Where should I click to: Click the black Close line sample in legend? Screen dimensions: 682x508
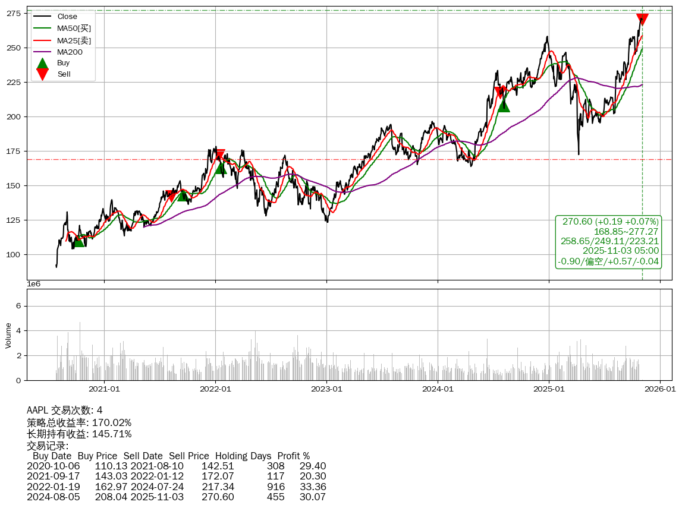click(42, 17)
